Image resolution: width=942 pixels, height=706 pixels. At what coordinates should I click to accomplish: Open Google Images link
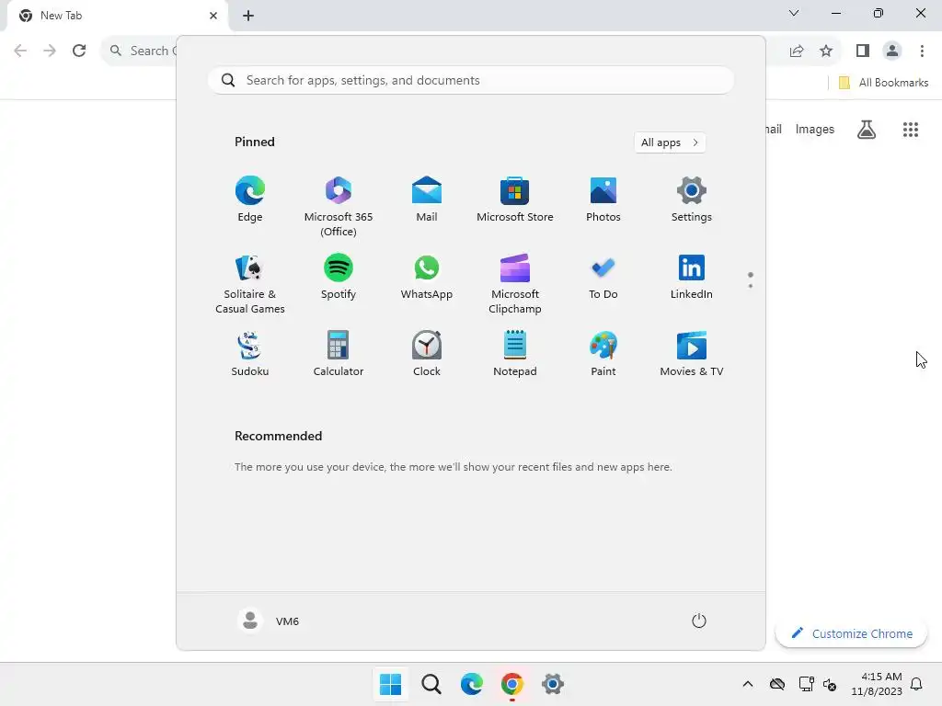(x=815, y=129)
